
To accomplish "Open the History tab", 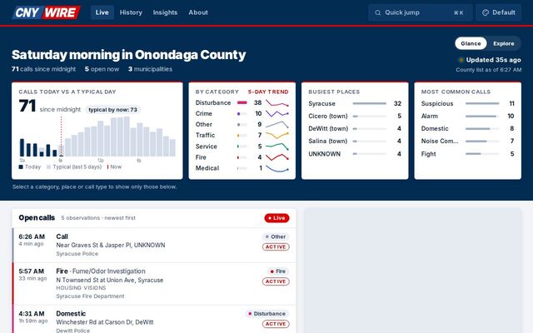I will click(131, 12).
